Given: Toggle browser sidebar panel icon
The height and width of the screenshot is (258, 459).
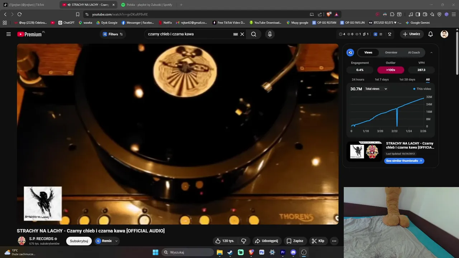Looking at the screenshot, I should [418, 14].
